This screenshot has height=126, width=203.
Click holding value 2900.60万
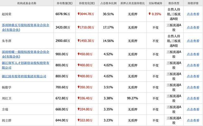tap(63, 41)
